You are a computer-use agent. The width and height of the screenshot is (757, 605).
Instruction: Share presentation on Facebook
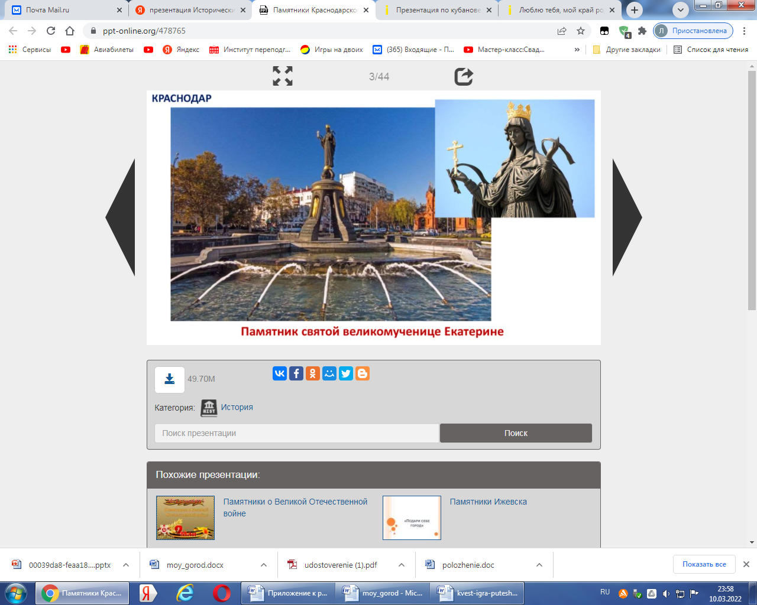pos(296,373)
